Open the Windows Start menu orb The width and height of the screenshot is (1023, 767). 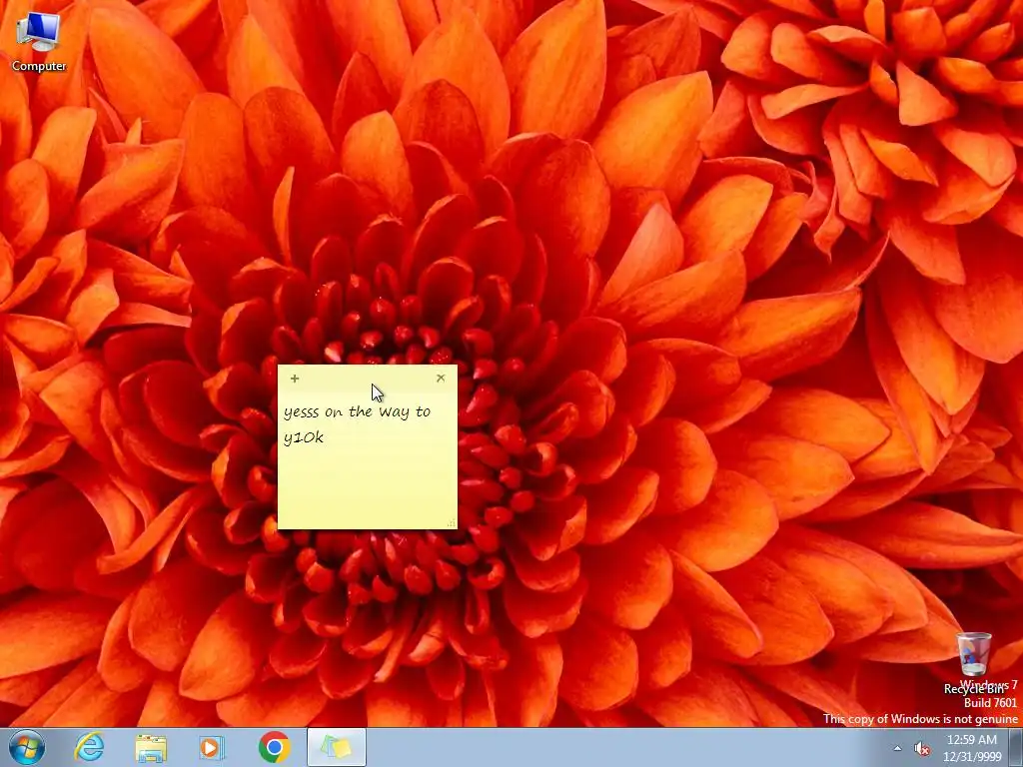click(27, 747)
